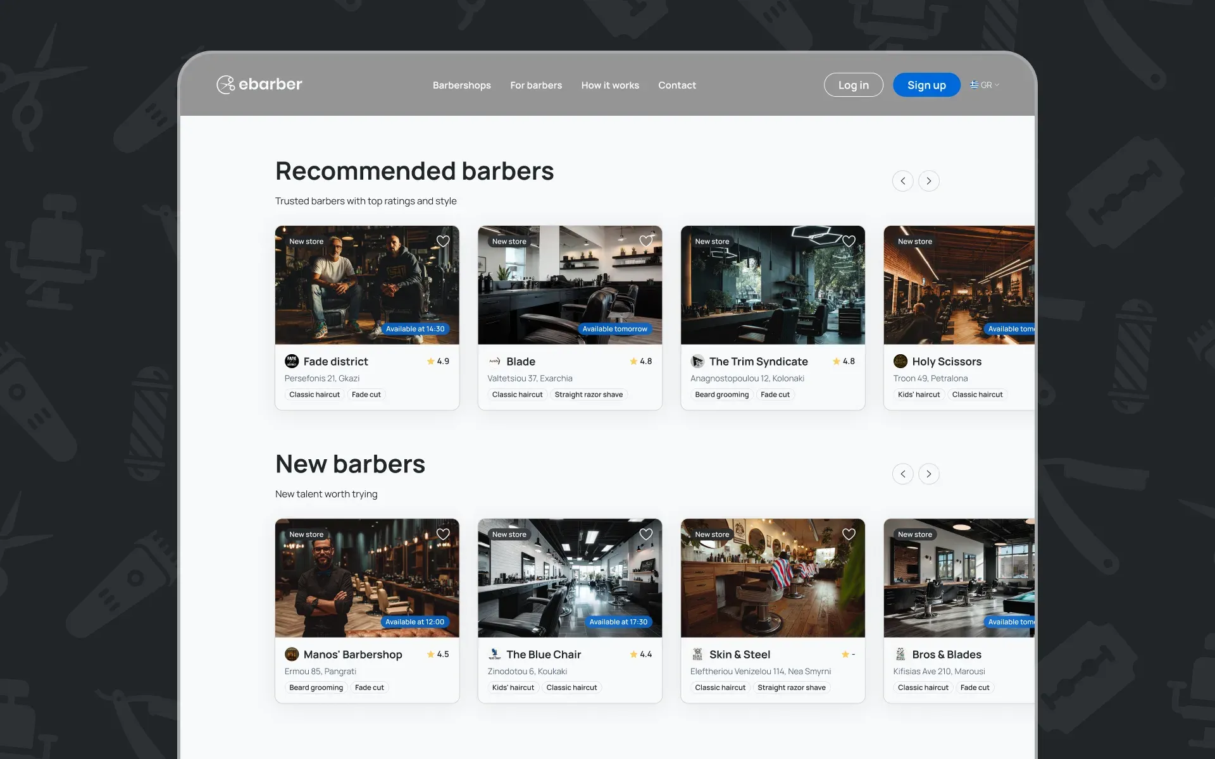Open The Blue Chair title link
1215x759 pixels.
coord(544,654)
